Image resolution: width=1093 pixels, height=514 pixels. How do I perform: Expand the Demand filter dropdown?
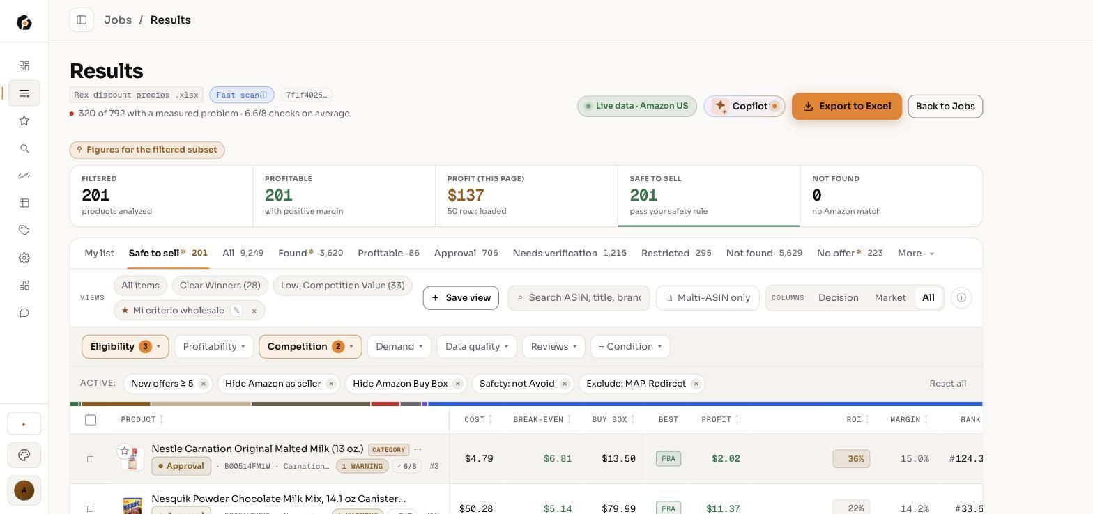tap(399, 346)
